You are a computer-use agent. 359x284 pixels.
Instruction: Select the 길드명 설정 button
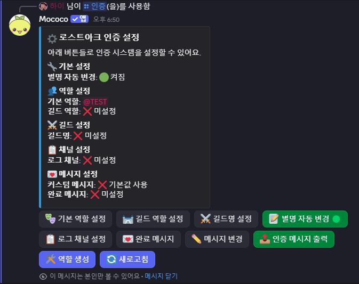pos(226,219)
